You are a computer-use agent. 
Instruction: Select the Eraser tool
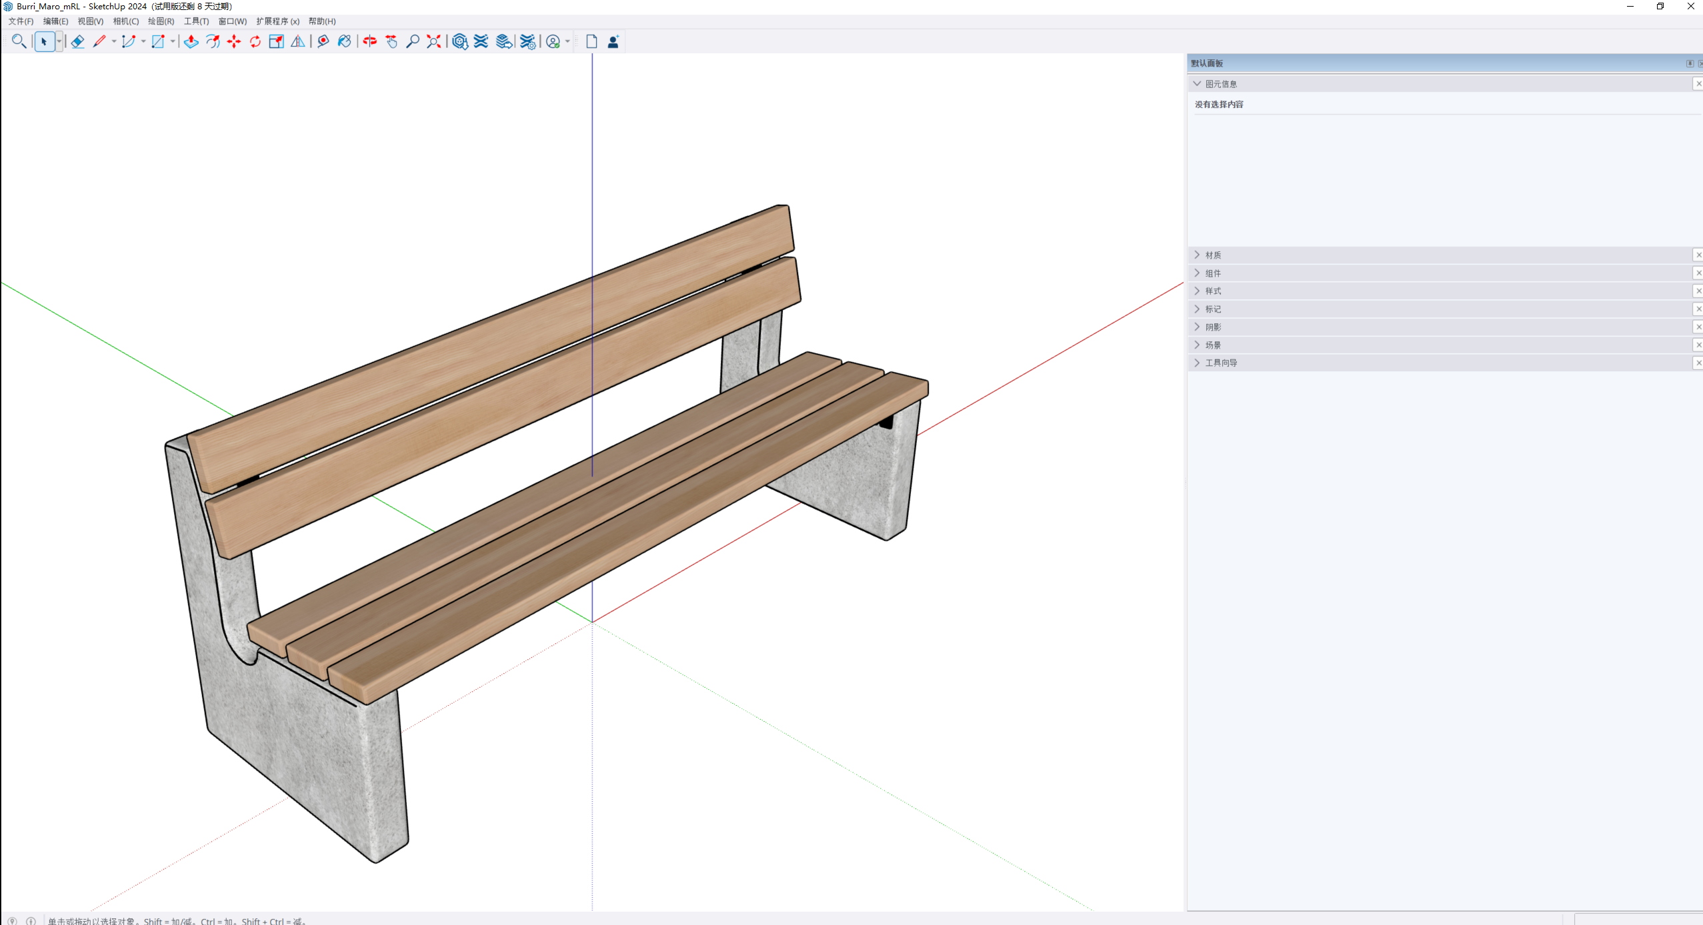77,41
